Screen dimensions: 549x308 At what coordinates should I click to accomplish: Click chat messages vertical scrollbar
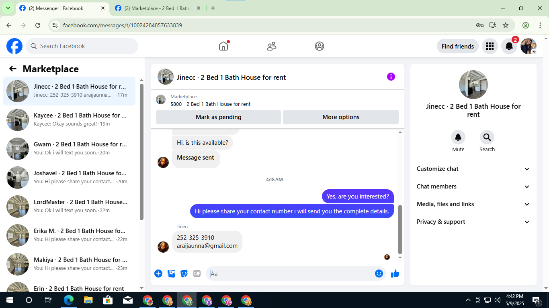tap(400, 229)
